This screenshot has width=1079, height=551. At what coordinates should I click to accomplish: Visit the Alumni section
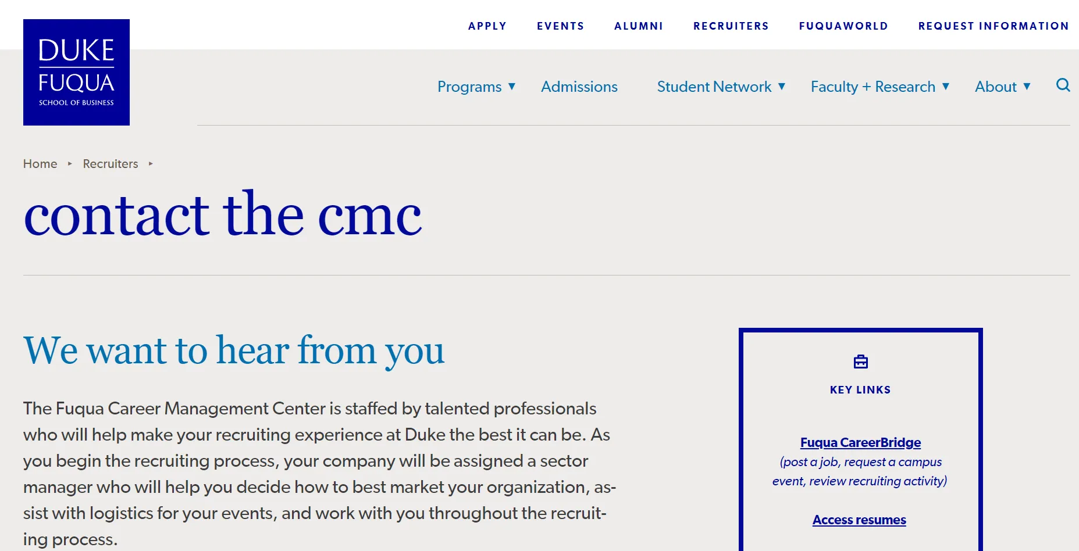coord(639,26)
